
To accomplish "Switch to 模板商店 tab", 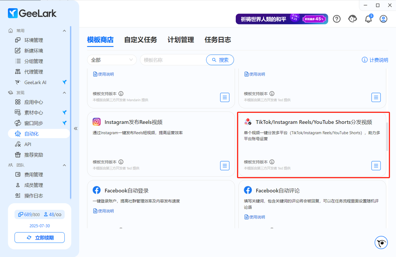I will pos(100,40).
